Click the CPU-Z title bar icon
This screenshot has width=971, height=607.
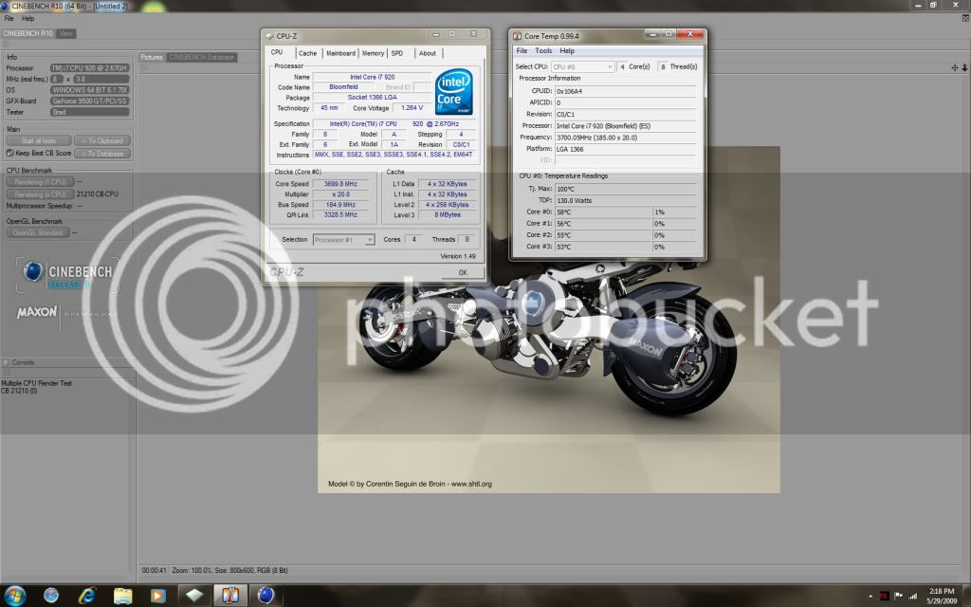click(269, 36)
